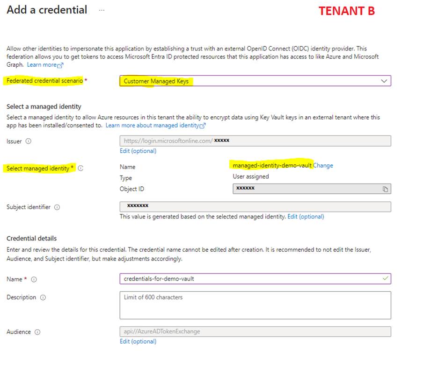
Task: Click the Audience api://AzureADTokenExchange field
Action: click(255, 332)
